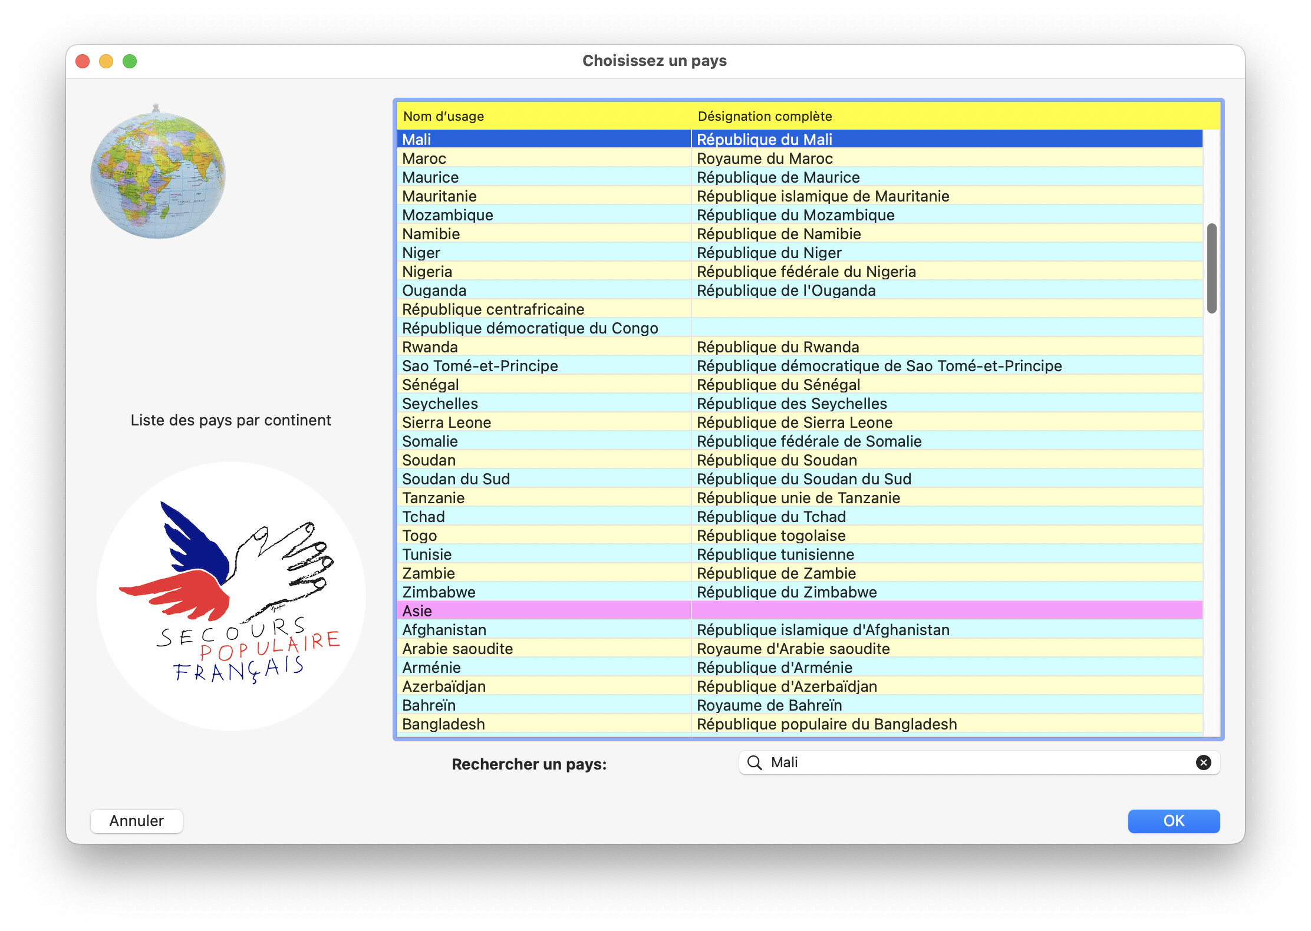This screenshot has width=1311, height=931.
Task: Click in the Rechercher un pays search field
Action: point(979,762)
